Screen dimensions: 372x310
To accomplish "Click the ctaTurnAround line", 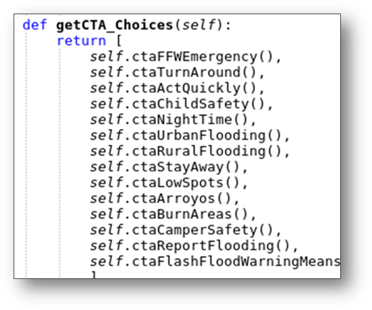I will [x=177, y=72].
